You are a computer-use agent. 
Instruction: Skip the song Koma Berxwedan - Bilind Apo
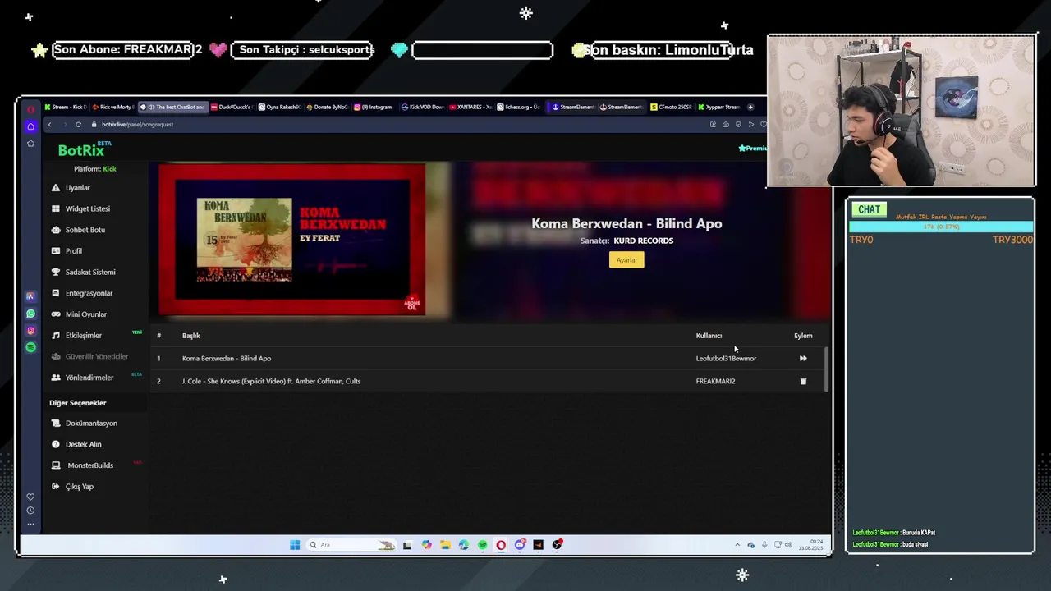(x=803, y=358)
